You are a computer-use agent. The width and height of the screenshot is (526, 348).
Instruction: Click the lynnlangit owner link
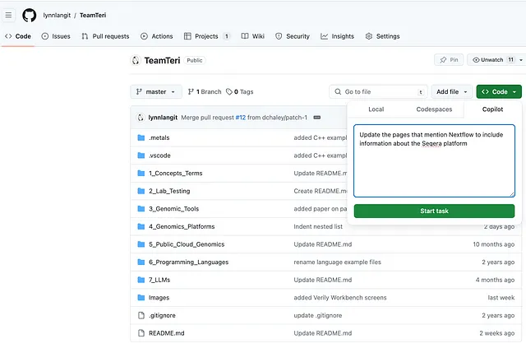[x=57, y=15]
